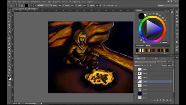The height and width of the screenshot is (105, 186).
Task: Create new adjustment layer icon
Action: [161, 100]
